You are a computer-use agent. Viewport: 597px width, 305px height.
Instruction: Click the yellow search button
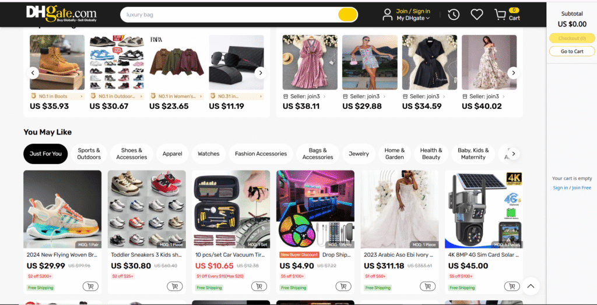point(347,15)
